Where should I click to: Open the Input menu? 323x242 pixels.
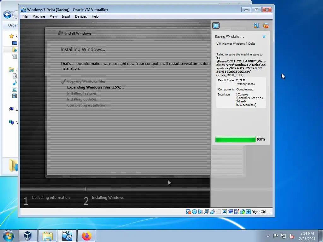coord(66,16)
